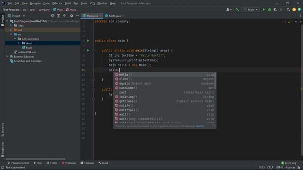The width and height of the screenshot is (303, 170).
Task: Expand the .idea folder
Action: click(11, 25)
